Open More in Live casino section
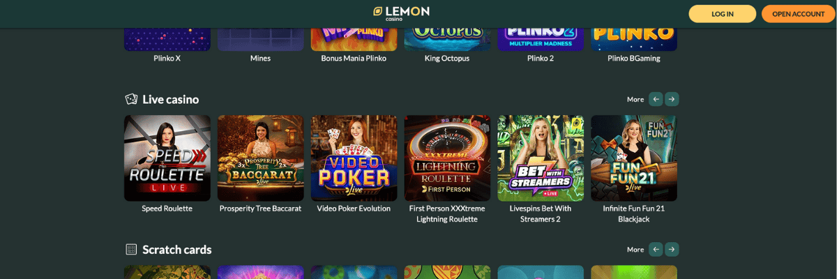The height and width of the screenshot is (279, 837). [x=635, y=99]
